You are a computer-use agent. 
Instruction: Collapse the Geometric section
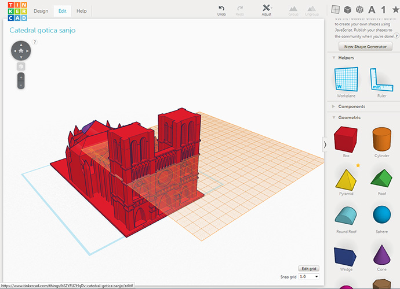point(334,117)
